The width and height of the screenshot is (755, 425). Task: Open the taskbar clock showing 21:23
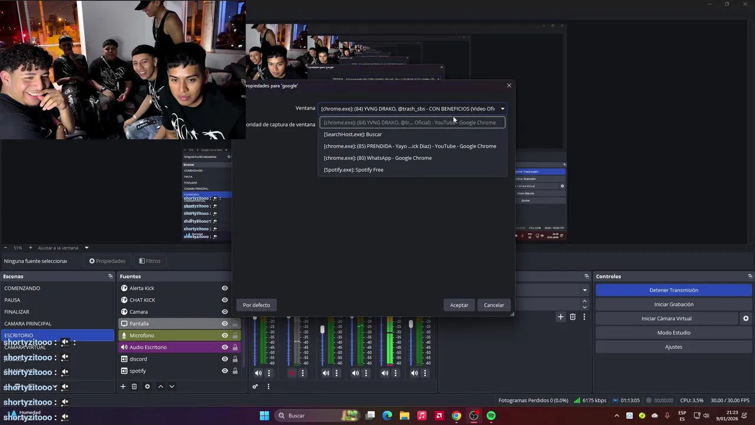coord(727,416)
